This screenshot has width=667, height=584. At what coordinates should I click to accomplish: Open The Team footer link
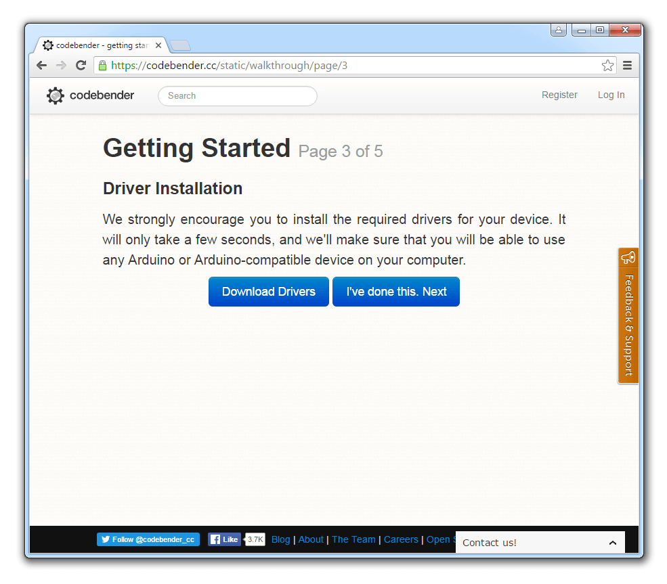pos(353,539)
